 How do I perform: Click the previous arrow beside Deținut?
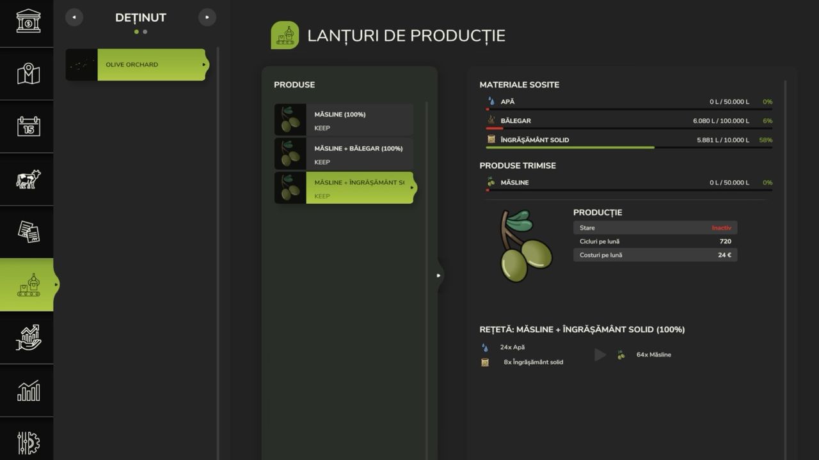coord(74,17)
